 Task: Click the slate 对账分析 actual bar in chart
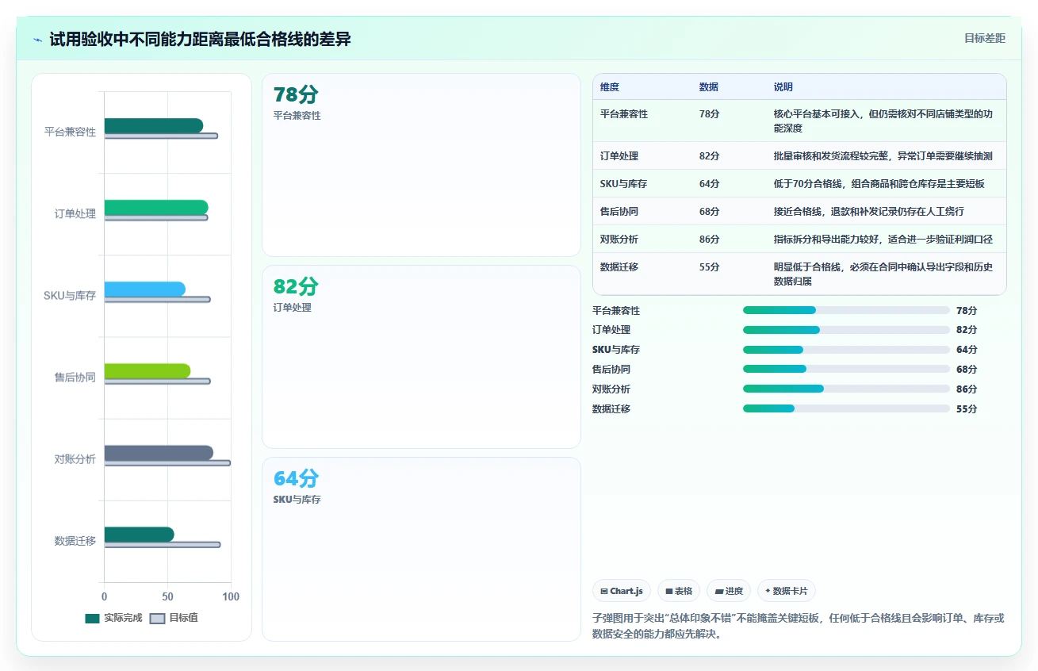[159, 452]
